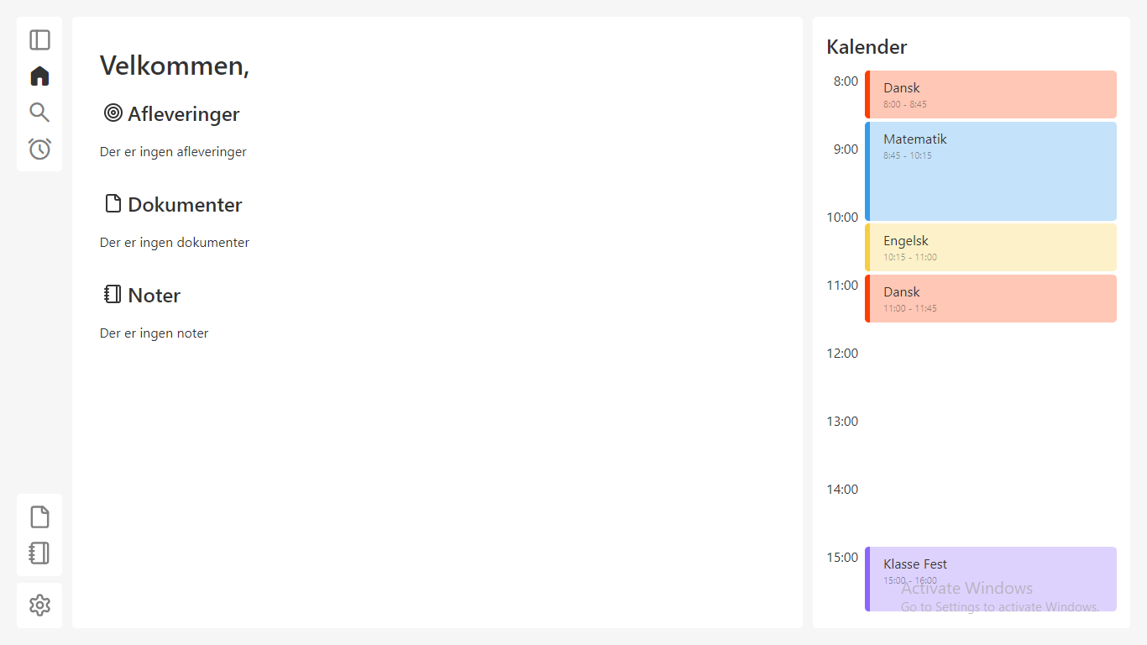The height and width of the screenshot is (645, 1147).
Task: Open the Dokumenter section heading
Action: pos(185,205)
